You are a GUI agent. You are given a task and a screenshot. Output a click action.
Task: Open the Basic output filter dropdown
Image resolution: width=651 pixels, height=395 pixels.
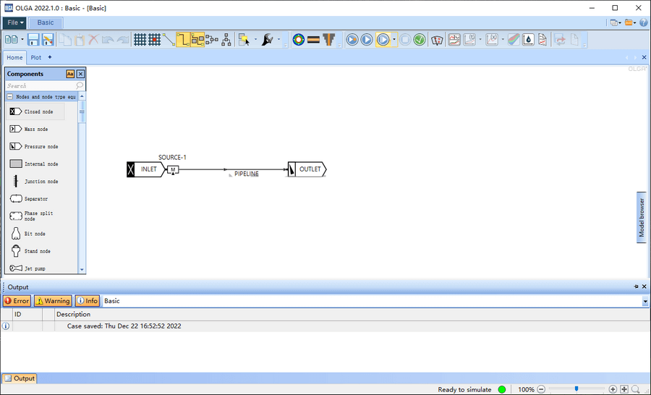[x=645, y=301]
